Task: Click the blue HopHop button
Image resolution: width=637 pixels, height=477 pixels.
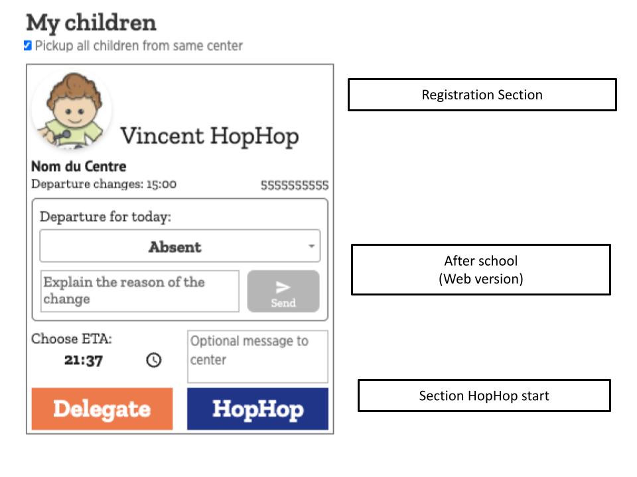Action: click(x=257, y=409)
